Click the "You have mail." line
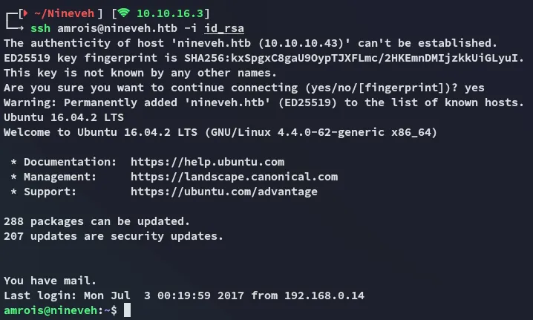 (50, 281)
